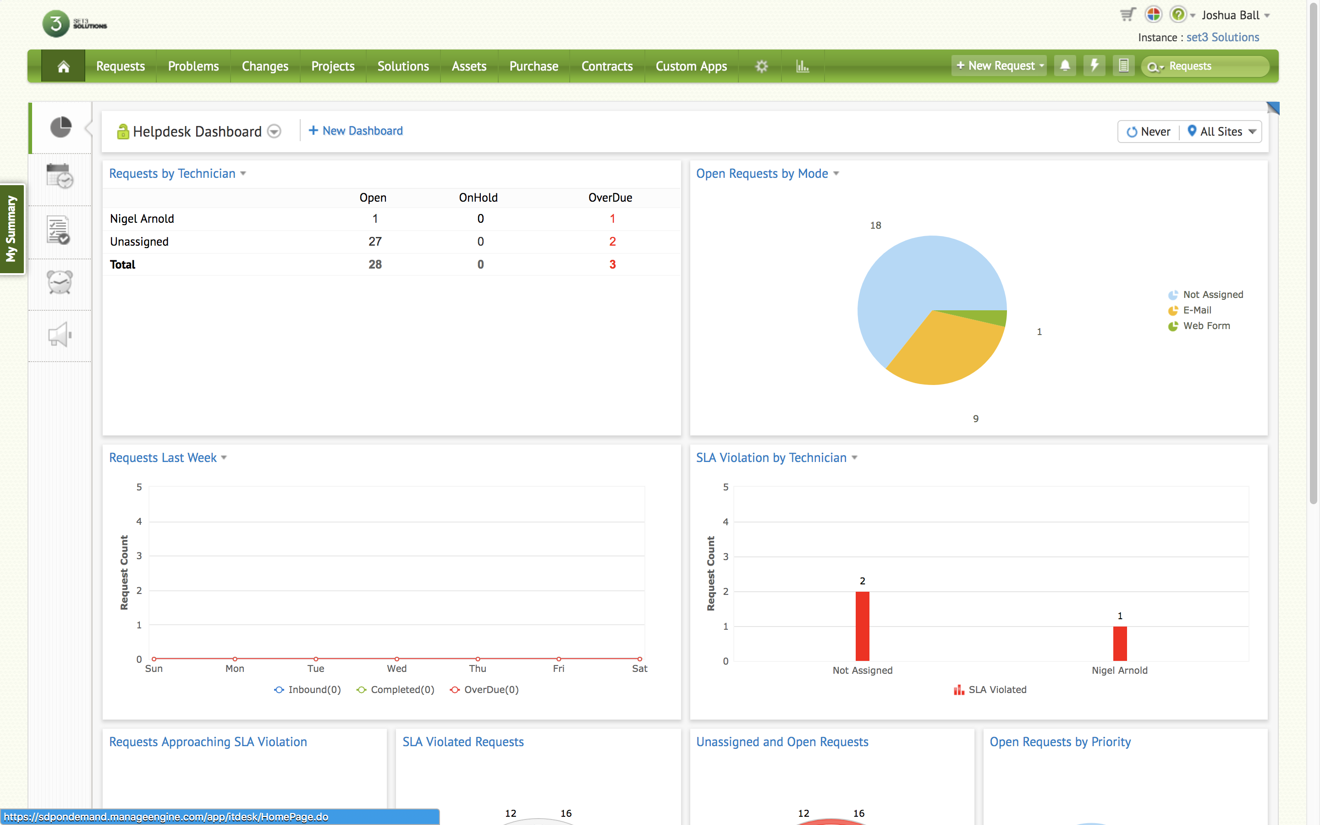Open the announcements megaphone sidebar icon
This screenshot has width=1320, height=825.
pyautogui.click(x=60, y=335)
